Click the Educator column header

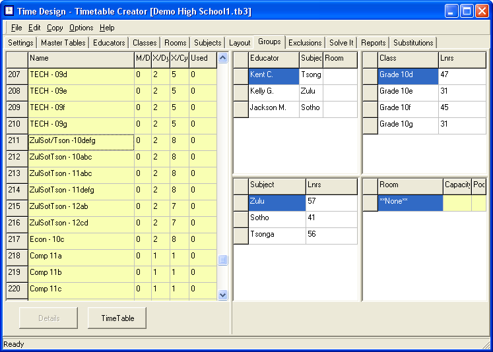pos(273,58)
